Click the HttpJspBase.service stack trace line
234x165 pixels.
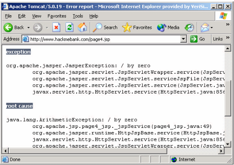click(128, 133)
